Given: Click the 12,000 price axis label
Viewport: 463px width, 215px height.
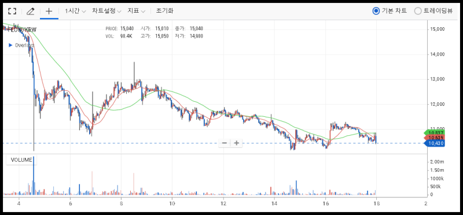Looking at the screenshot, I should 438,104.
